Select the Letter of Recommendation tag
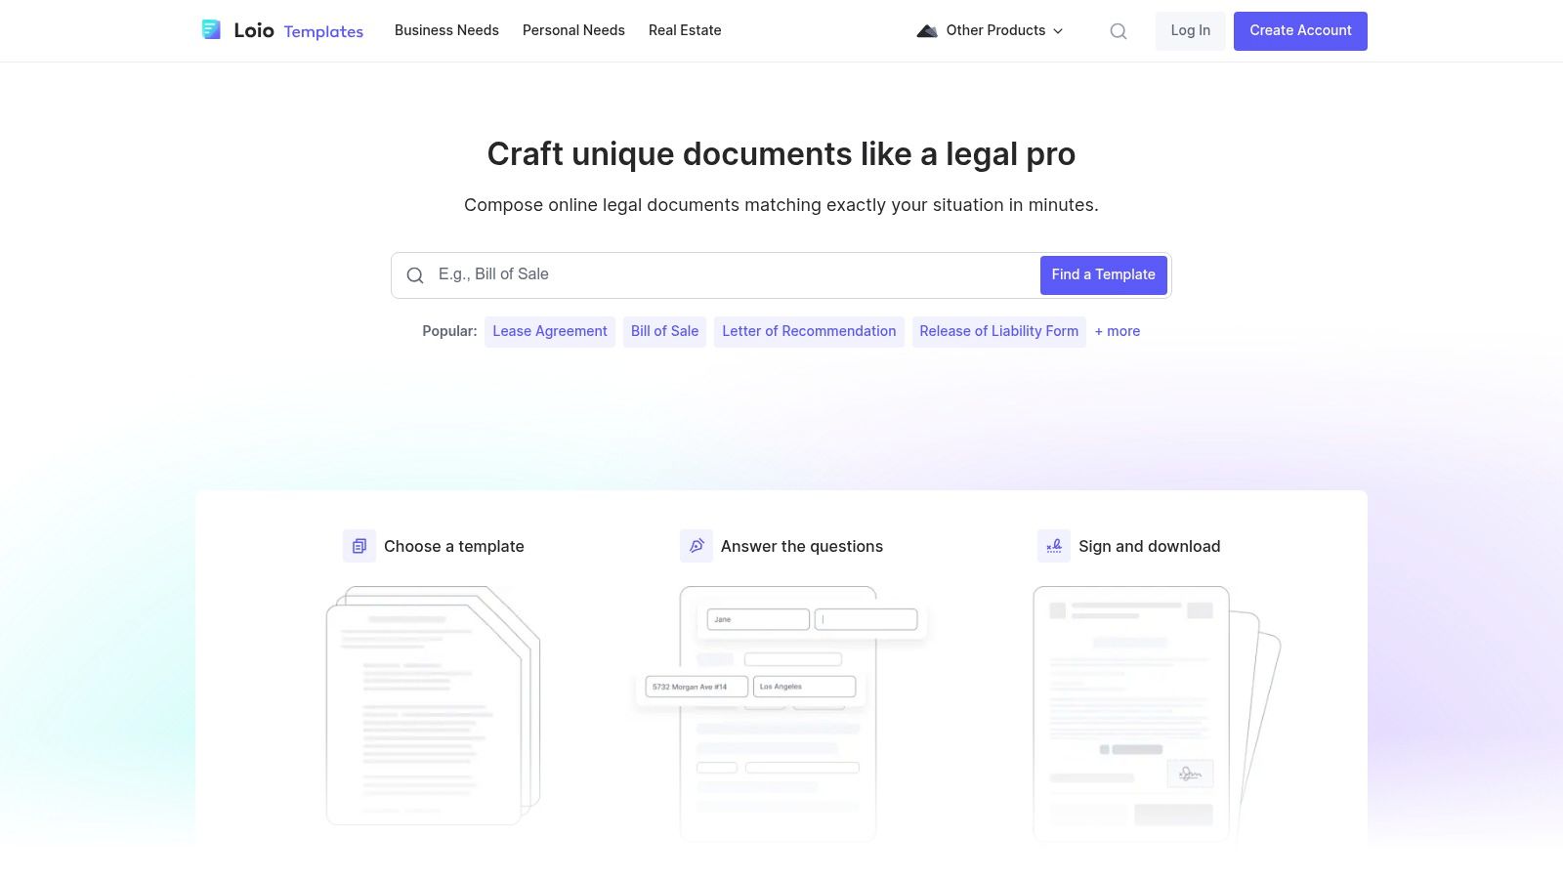Image resolution: width=1563 pixels, height=879 pixels. [809, 331]
